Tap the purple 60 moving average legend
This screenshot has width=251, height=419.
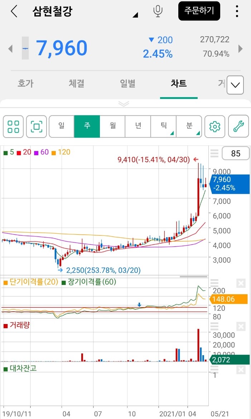[42, 152]
